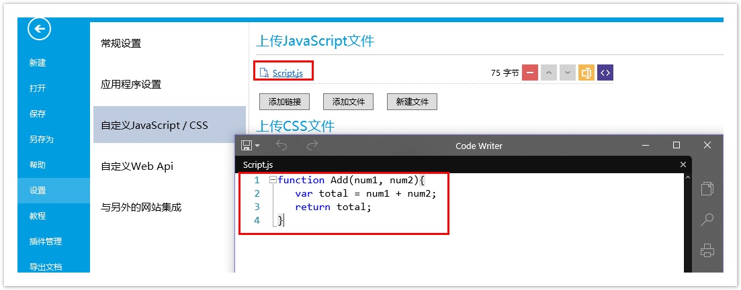Click the undo arrow in Code Writer
Viewport: 741px width, 290px height.
pos(281,145)
